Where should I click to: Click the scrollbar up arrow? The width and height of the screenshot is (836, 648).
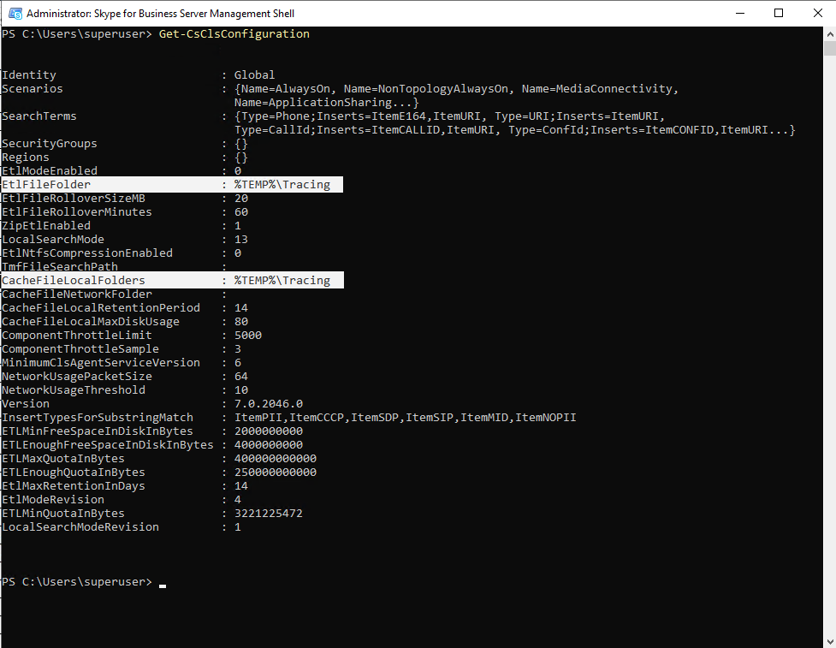point(830,34)
